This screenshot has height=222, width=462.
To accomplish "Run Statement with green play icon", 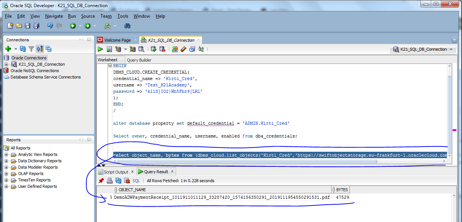I will [x=100, y=49].
